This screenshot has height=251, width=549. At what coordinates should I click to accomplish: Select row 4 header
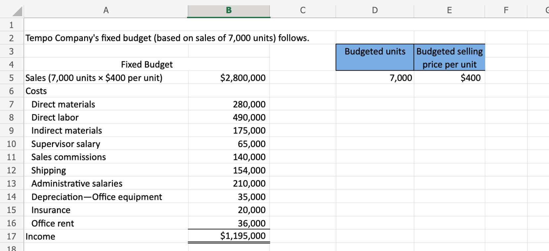[12, 64]
